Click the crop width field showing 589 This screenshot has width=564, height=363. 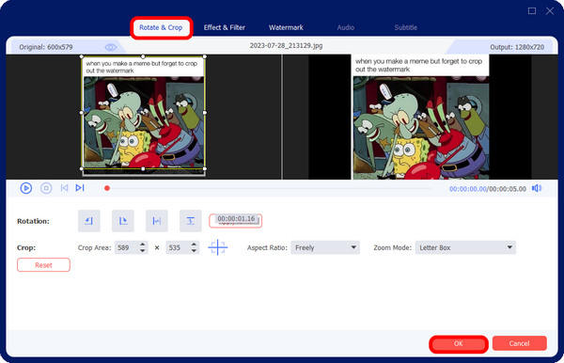pos(126,247)
